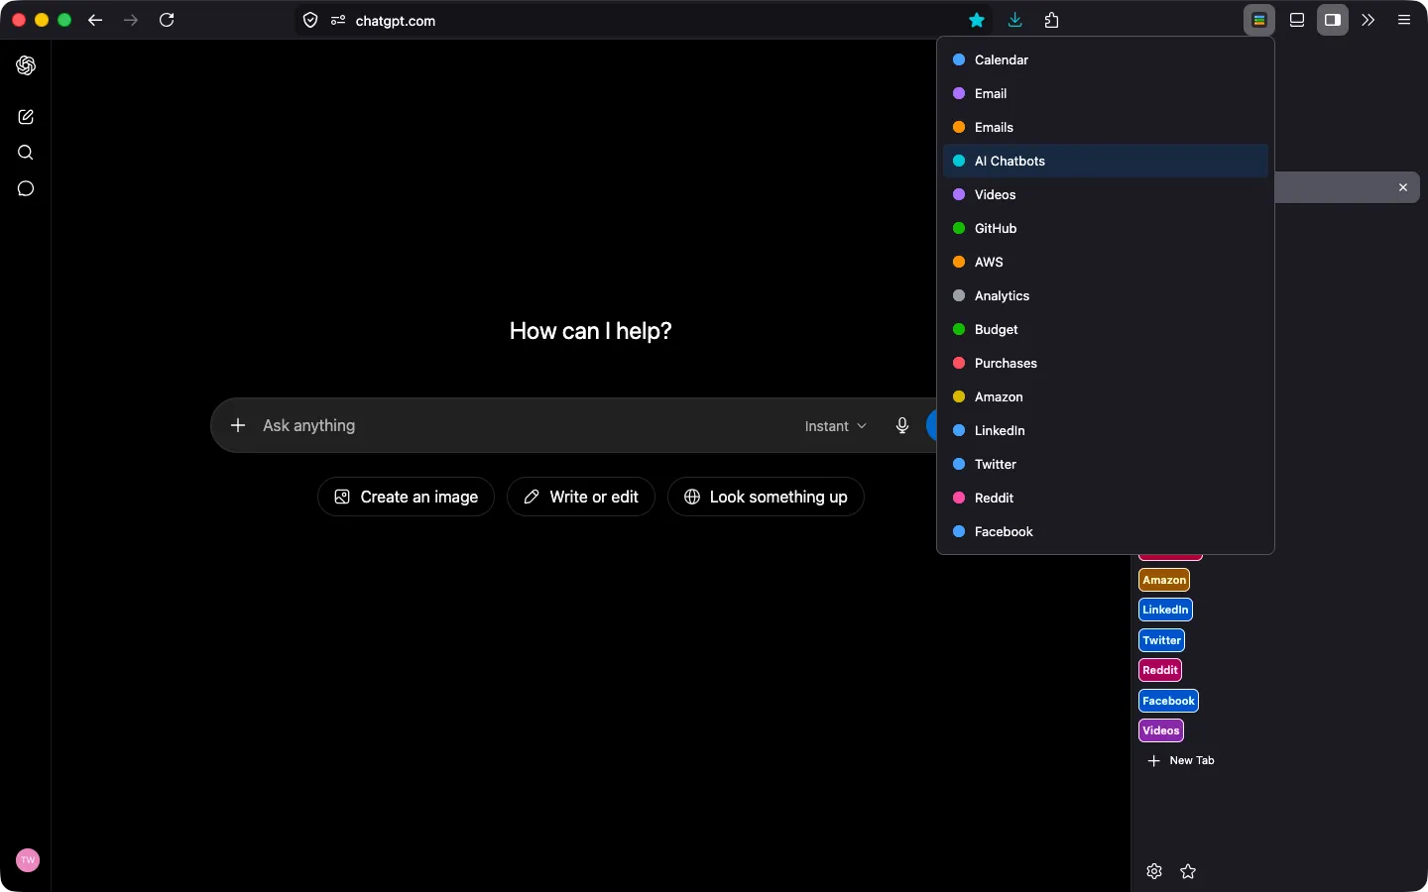Open the browser hamburger menu
Screen dimensions: 1428x892
[x=1404, y=20]
